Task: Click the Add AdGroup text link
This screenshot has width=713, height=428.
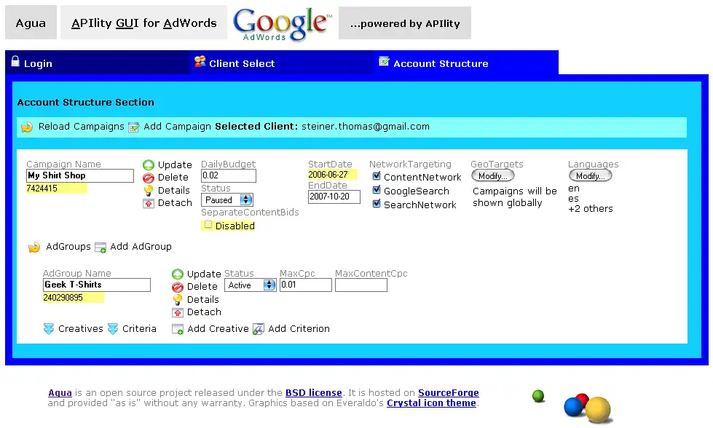Action: tap(141, 247)
